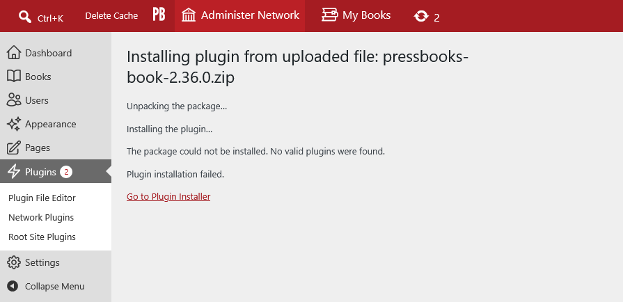This screenshot has height=302, width=623.
Task: Click the search magnifier icon
Action: (24, 16)
